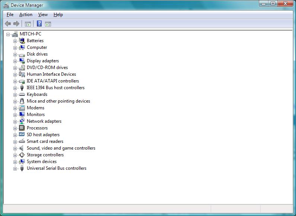Expand the Sound, video and game controllers node
296x216 pixels.
point(15,148)
